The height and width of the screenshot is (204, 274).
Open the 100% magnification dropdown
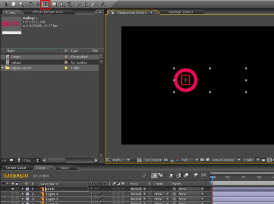pos(121,160)
